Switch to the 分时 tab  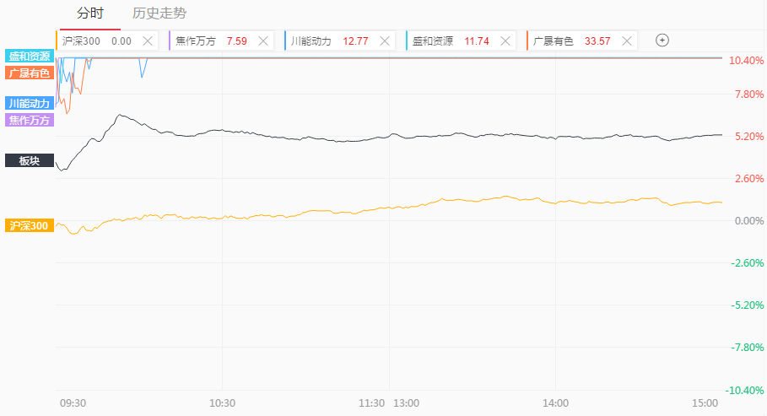click(x=90, y=14)
